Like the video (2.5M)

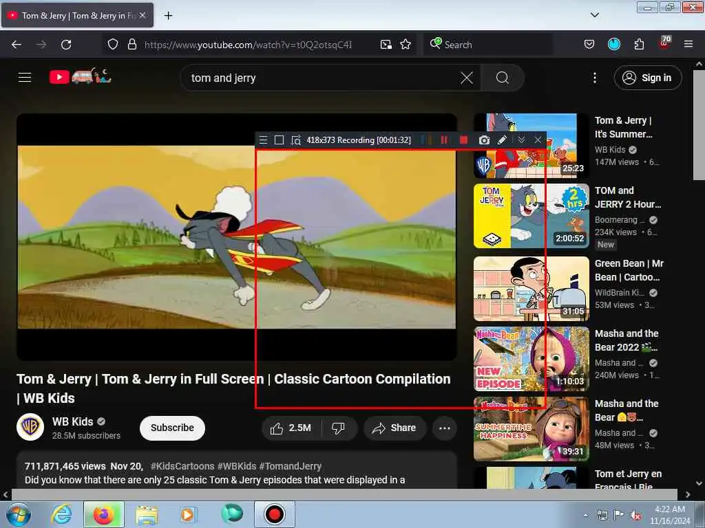coord(291,428)
